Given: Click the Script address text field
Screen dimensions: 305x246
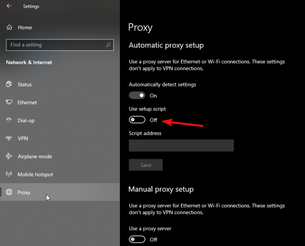Looking at the screenshot, I should (x=181, y=145).
